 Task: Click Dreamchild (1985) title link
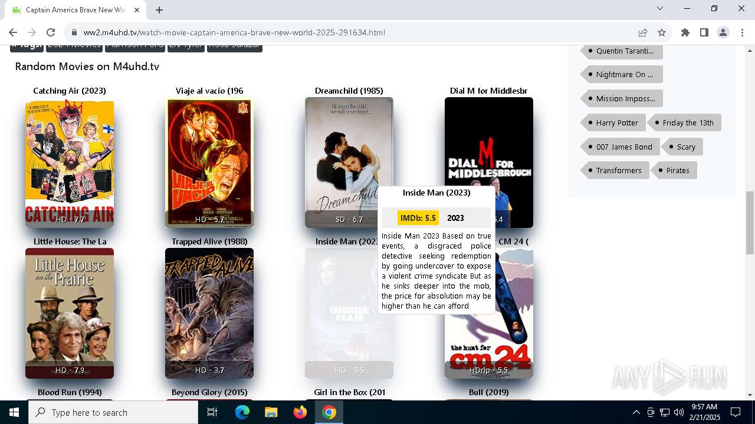[x=349, y=91]
